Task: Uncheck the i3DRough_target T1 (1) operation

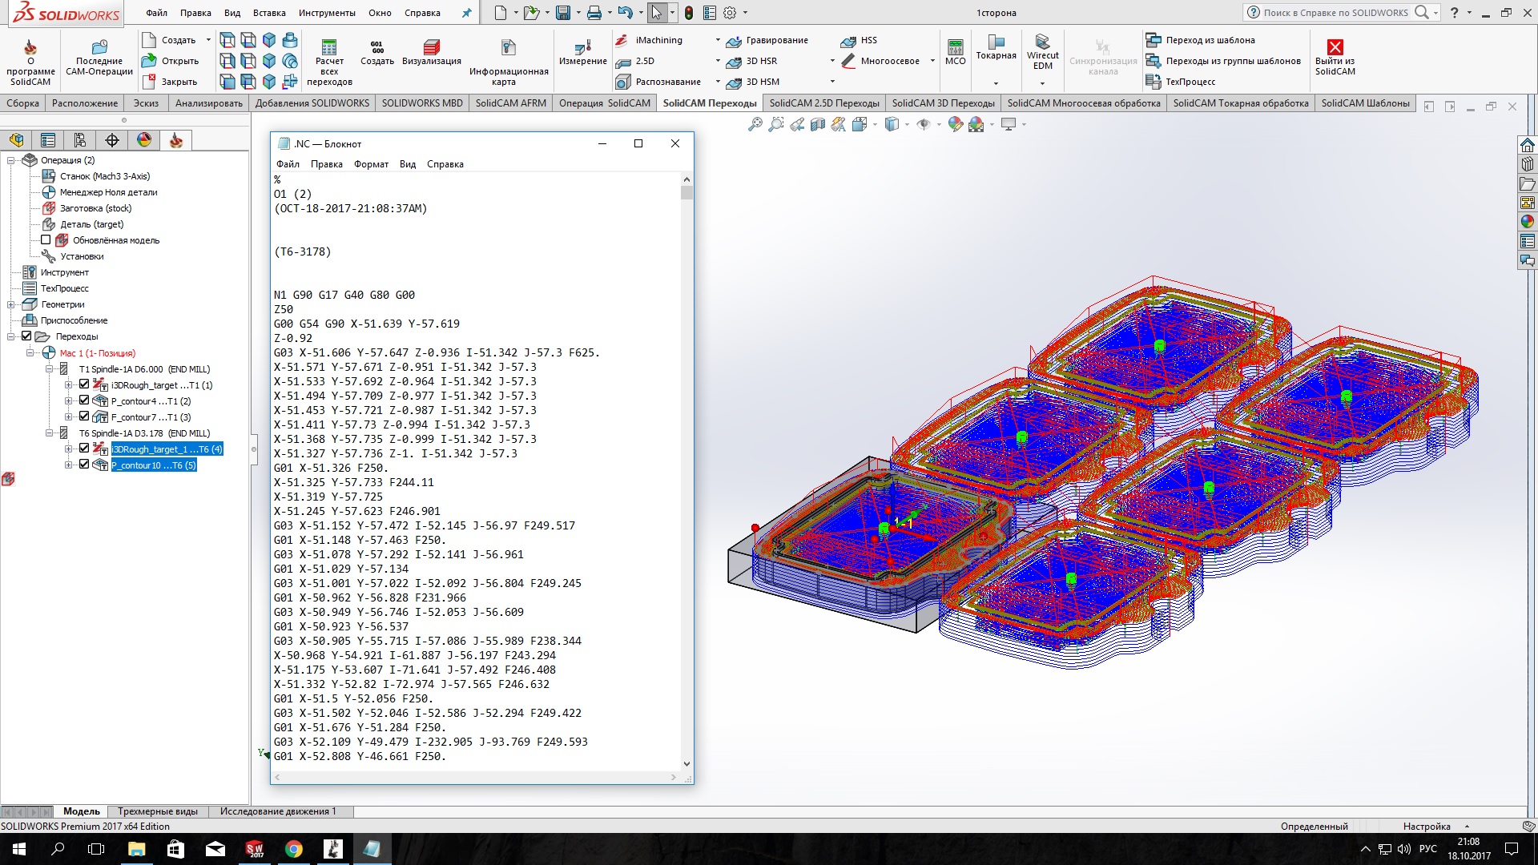Action: [84, 384]
